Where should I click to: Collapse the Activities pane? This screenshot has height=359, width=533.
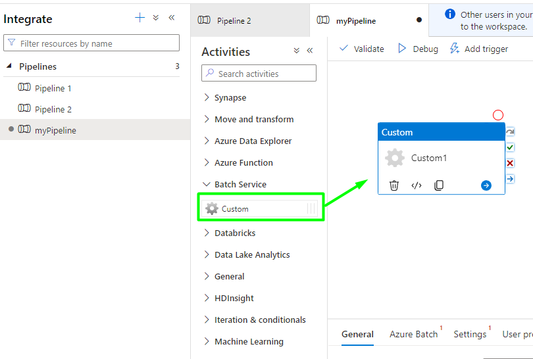coord(310,51)
